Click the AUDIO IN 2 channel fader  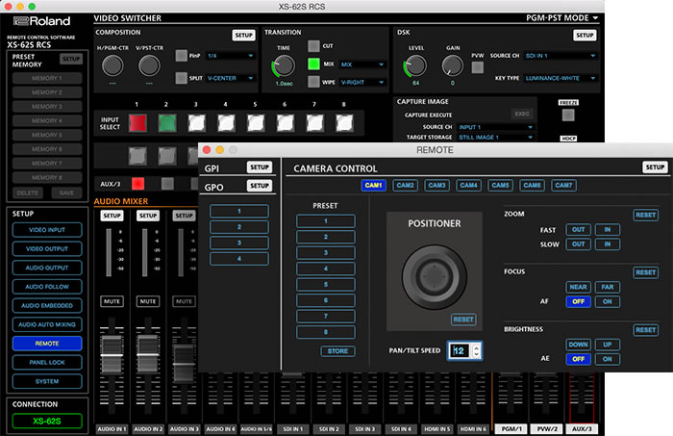[x=148, y=356]
